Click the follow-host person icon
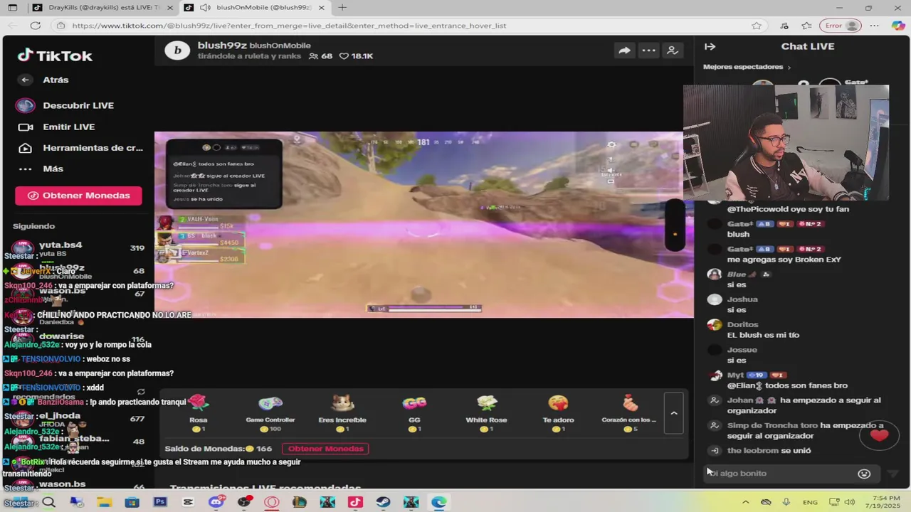911x512 pixels. (672, 50)
